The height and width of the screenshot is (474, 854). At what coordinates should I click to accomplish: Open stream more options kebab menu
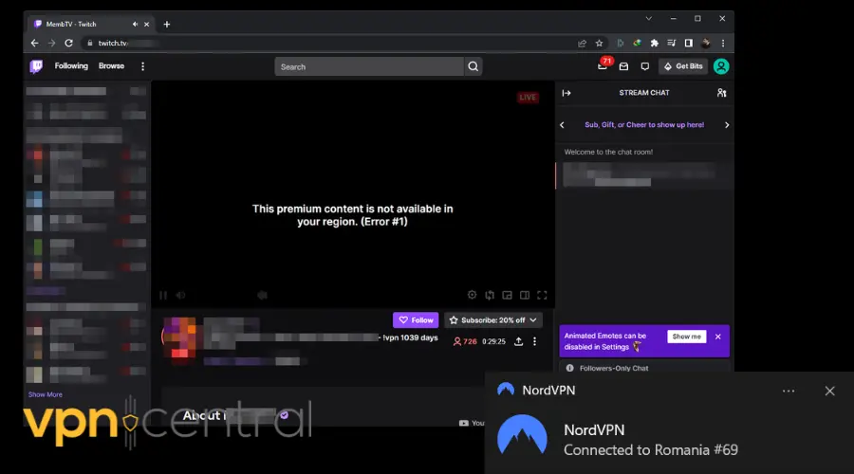[535, 341]
